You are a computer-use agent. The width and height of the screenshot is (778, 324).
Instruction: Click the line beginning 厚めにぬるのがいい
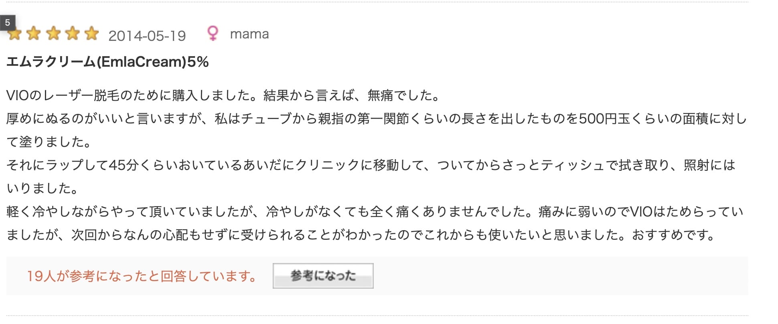point(376,119)
